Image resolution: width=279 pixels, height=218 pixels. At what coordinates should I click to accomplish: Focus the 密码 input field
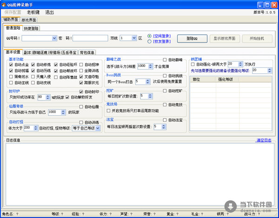(90, 38)
